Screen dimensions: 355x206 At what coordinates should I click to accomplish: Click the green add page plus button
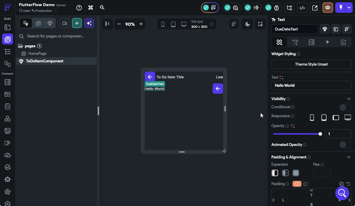77,23
